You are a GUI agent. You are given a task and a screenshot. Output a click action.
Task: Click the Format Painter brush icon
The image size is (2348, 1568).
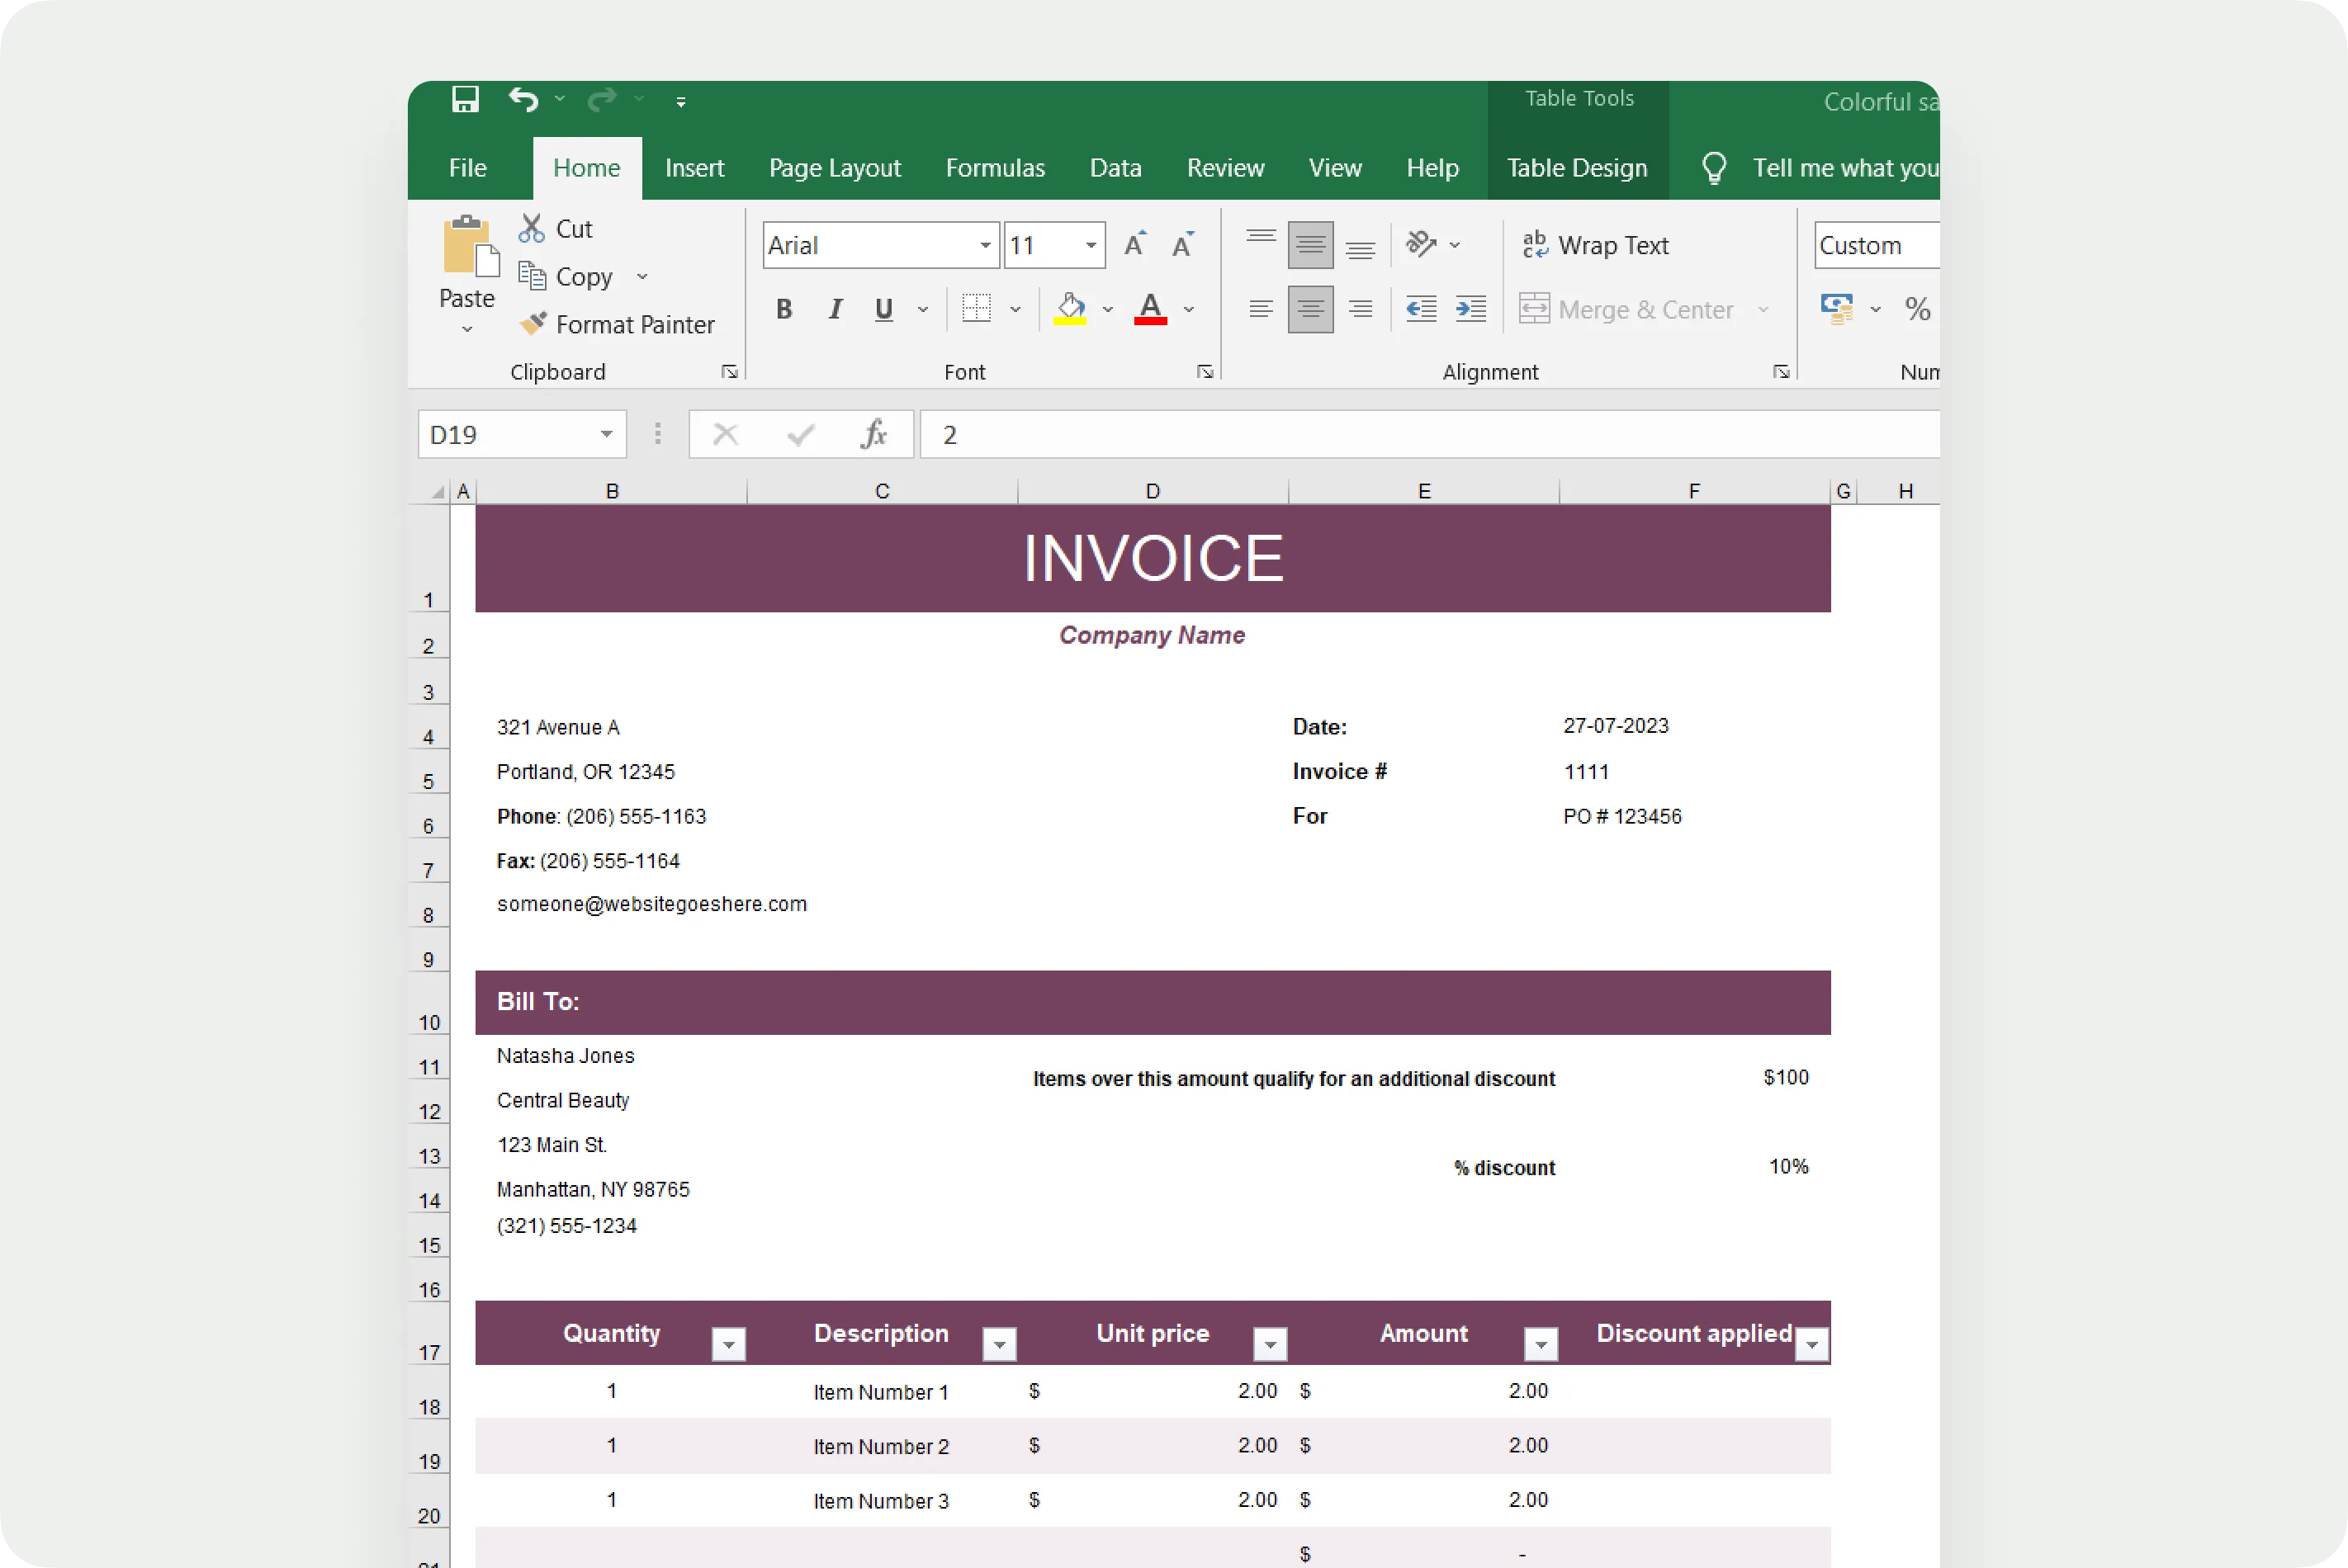pos(533,323)
